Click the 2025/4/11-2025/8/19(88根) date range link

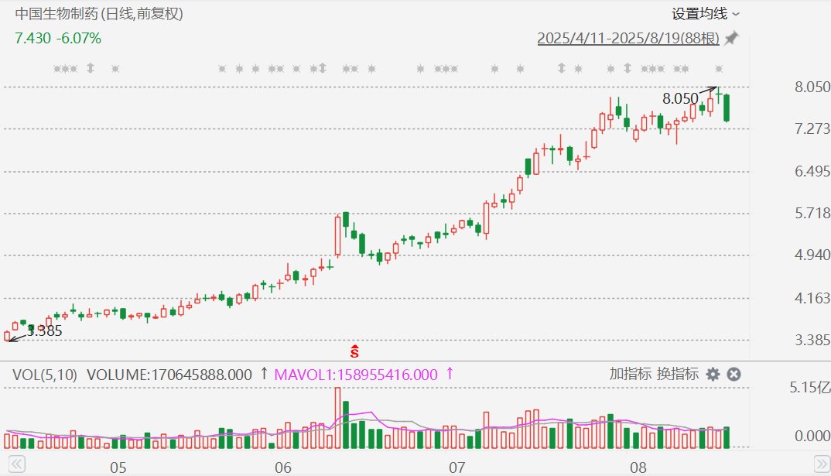tap(628, 38)
